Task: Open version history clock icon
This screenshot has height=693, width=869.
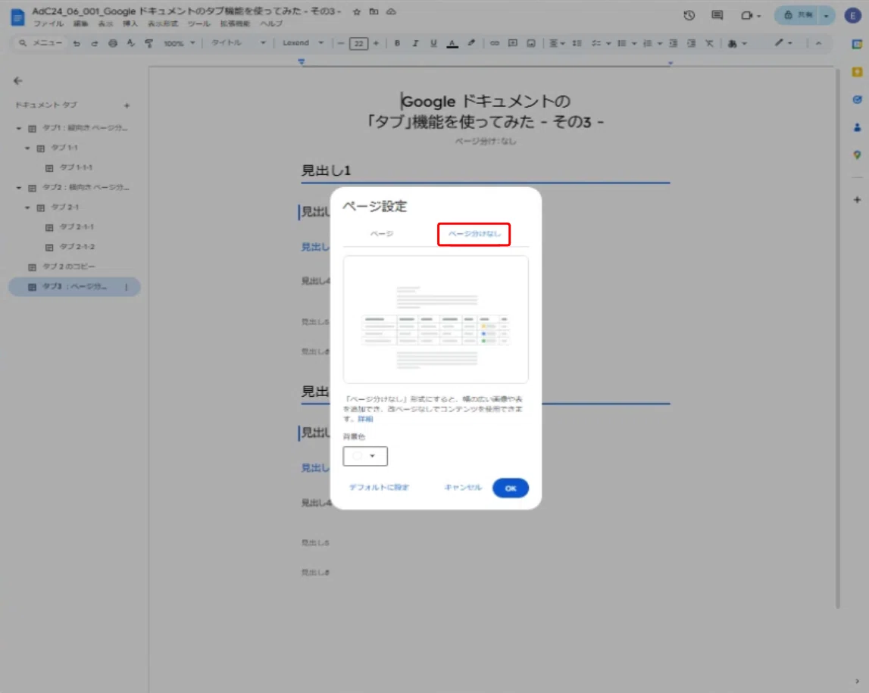Action: point(689,15)
